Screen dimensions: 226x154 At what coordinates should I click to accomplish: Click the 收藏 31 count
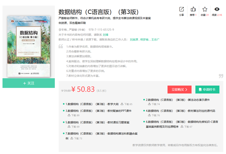[x=205, y=15]
